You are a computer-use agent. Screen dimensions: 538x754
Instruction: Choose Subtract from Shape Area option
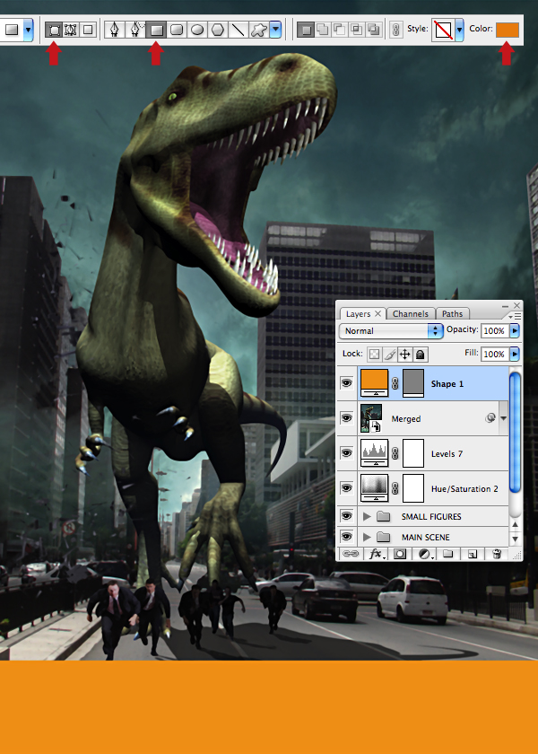pyautogui.click(x=340, y=30)
